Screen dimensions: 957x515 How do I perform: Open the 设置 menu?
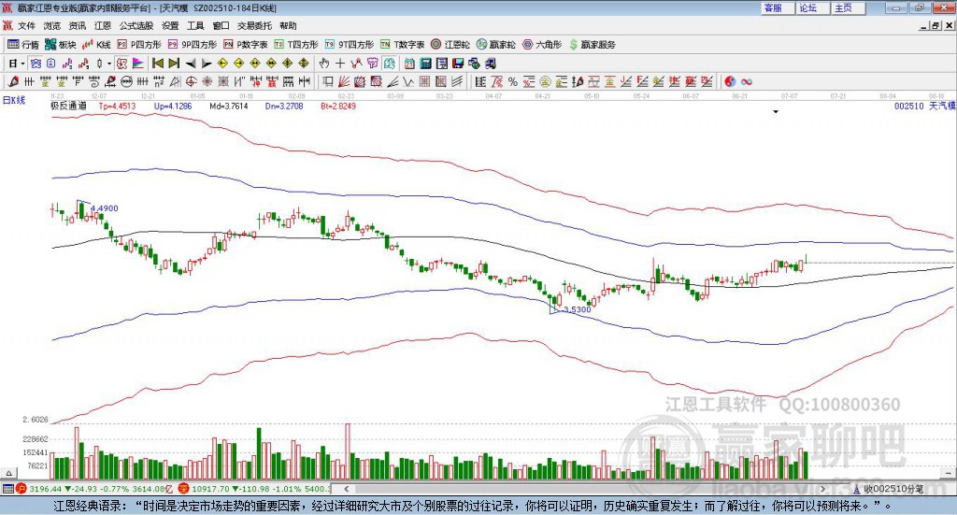point(170,25)
